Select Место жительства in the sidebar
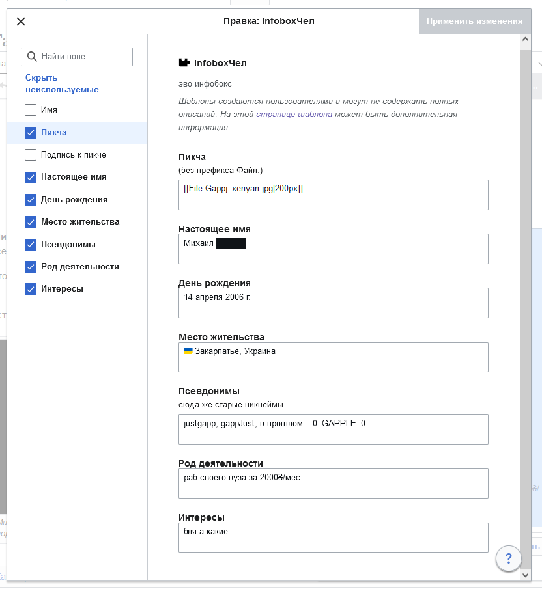 pos(80,222)
